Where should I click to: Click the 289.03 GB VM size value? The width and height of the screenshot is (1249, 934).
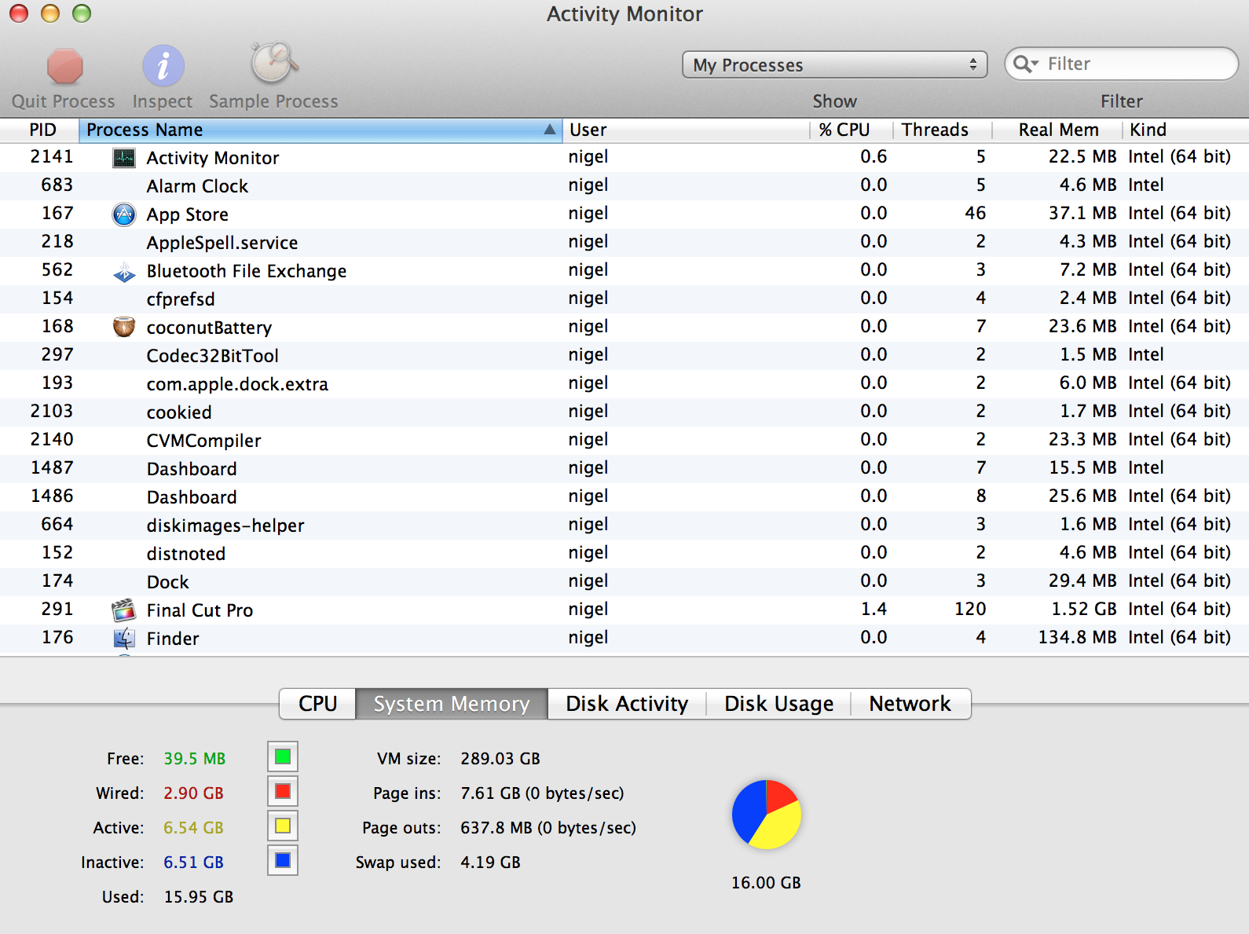[500, 759]
